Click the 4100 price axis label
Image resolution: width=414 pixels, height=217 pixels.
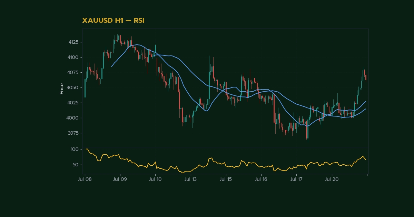tap(73, 57)
